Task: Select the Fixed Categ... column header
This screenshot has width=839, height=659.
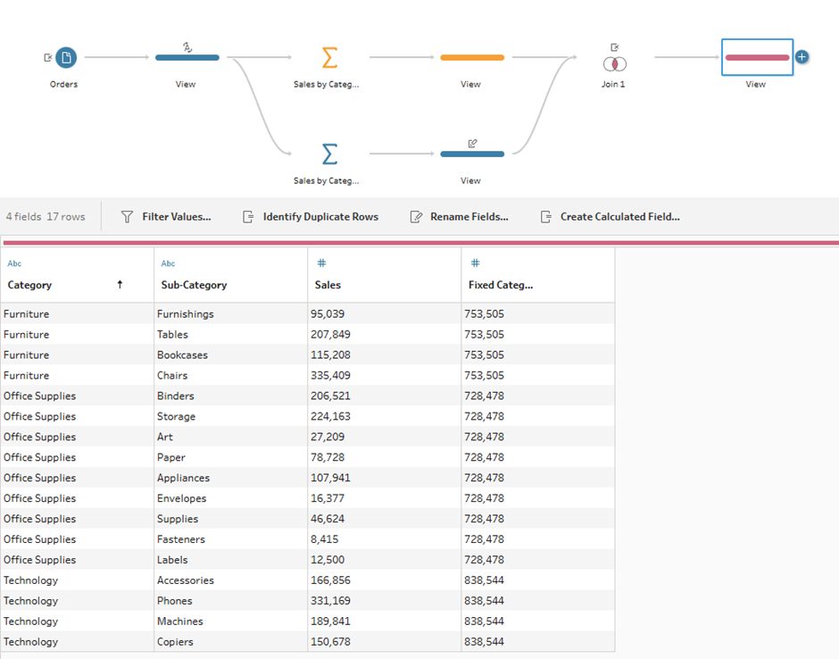Action: [500, 285]
